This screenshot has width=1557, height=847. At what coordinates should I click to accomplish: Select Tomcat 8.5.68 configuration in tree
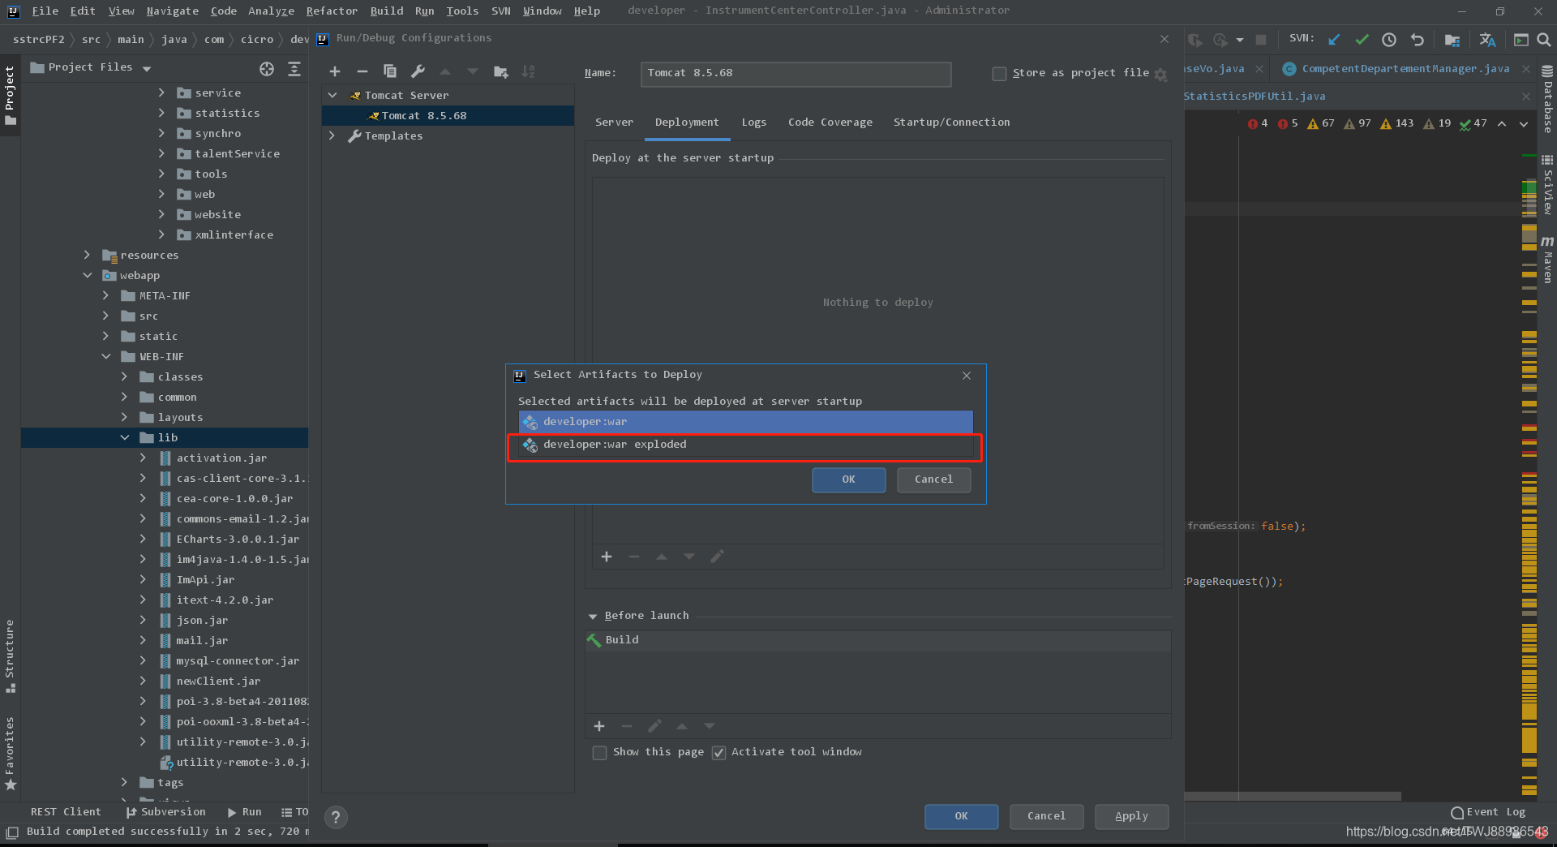(x=448, y=115)
